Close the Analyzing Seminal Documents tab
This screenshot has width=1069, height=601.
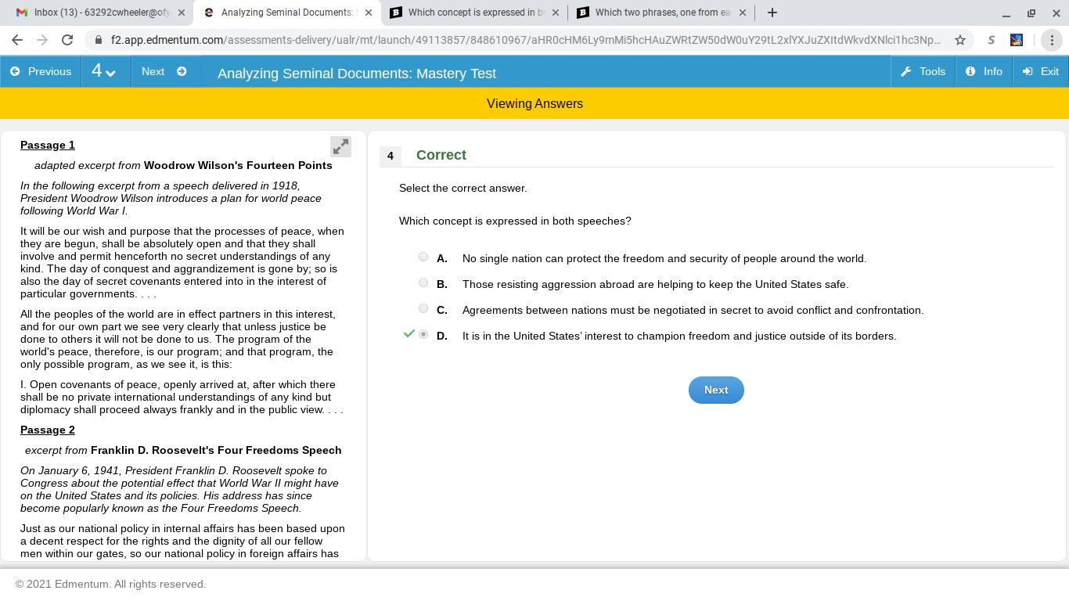[x=369, y=13]
